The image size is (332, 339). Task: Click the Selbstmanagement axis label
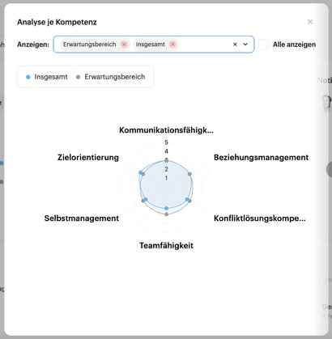(x=82, y=218)
